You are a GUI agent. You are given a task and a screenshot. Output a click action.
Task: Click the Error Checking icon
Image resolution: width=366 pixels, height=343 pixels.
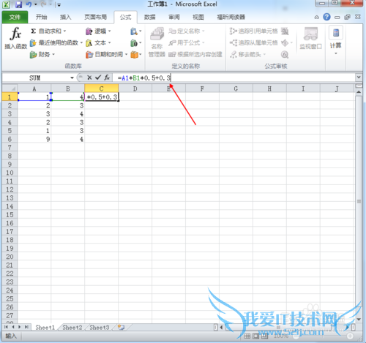tap(285, 43)
